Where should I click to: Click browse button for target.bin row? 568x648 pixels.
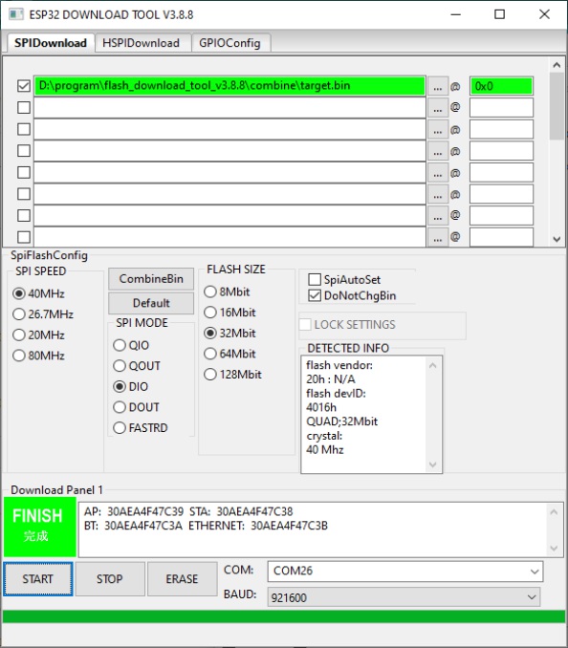pos(438,86)
